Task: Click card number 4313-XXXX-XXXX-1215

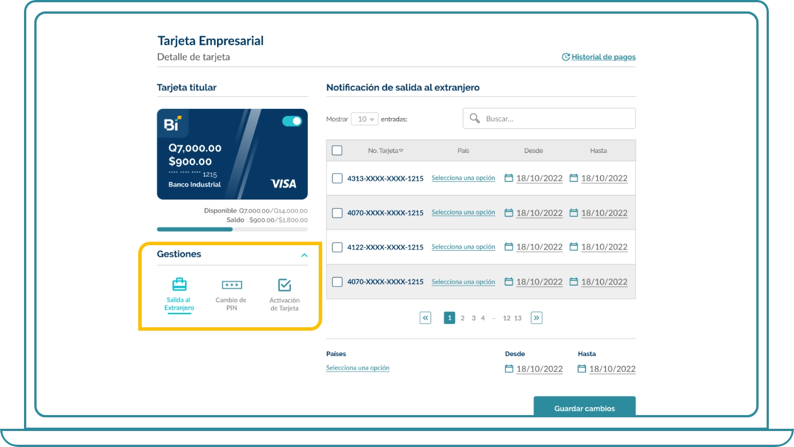Action: [x=386, y=178]
